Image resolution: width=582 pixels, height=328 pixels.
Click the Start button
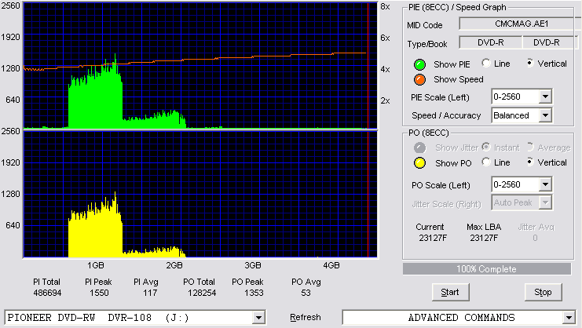click(451, 293)
